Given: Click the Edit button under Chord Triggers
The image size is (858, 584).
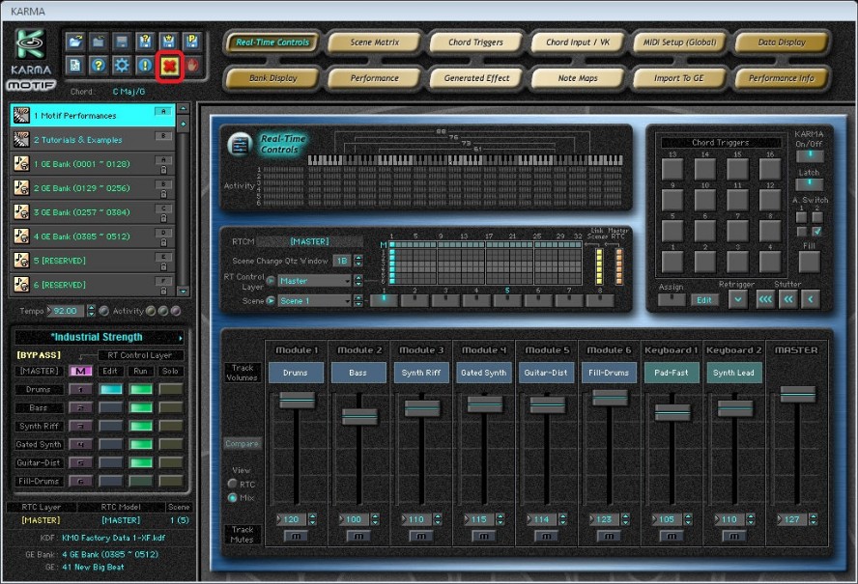Looking at the screenshot, I should tap(704, 300).
